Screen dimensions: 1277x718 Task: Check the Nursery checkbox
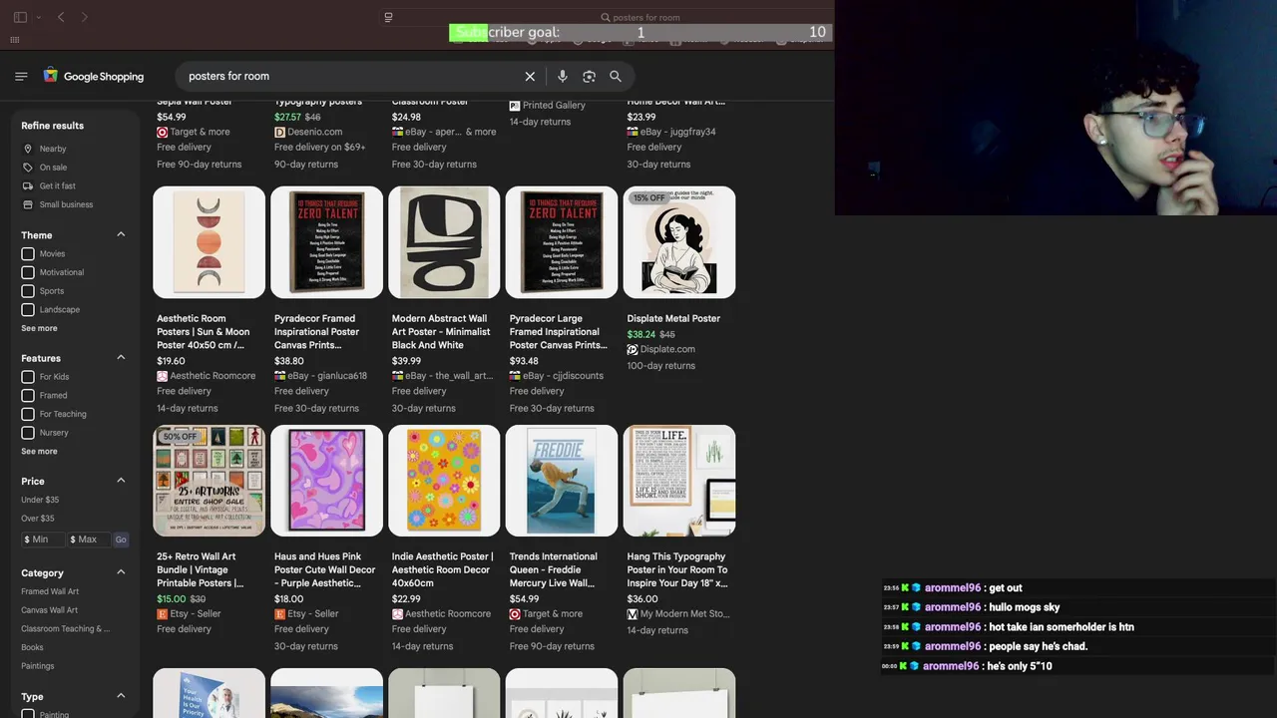[28, 433]
